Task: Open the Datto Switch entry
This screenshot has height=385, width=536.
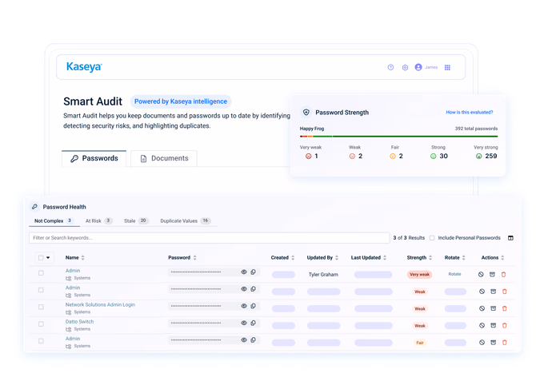Action: pos(79,322)
